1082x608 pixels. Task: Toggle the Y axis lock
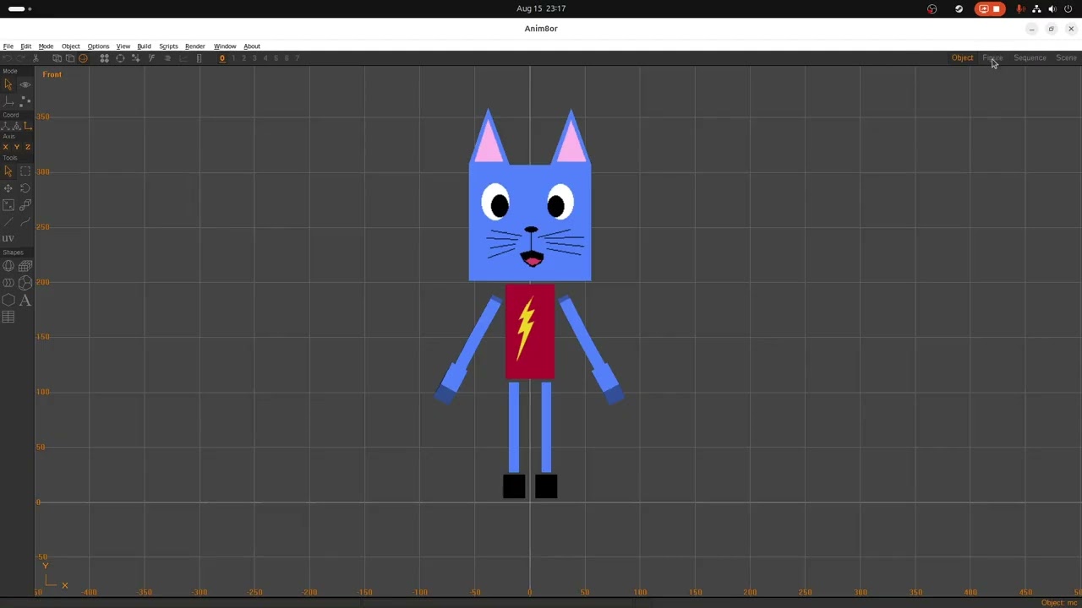tap(16, 147)
